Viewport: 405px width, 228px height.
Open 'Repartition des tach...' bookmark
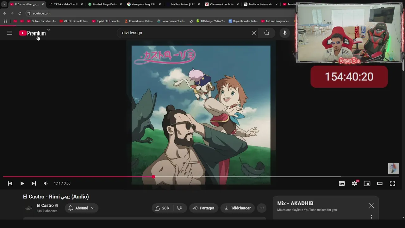click(x=243, y=21)
